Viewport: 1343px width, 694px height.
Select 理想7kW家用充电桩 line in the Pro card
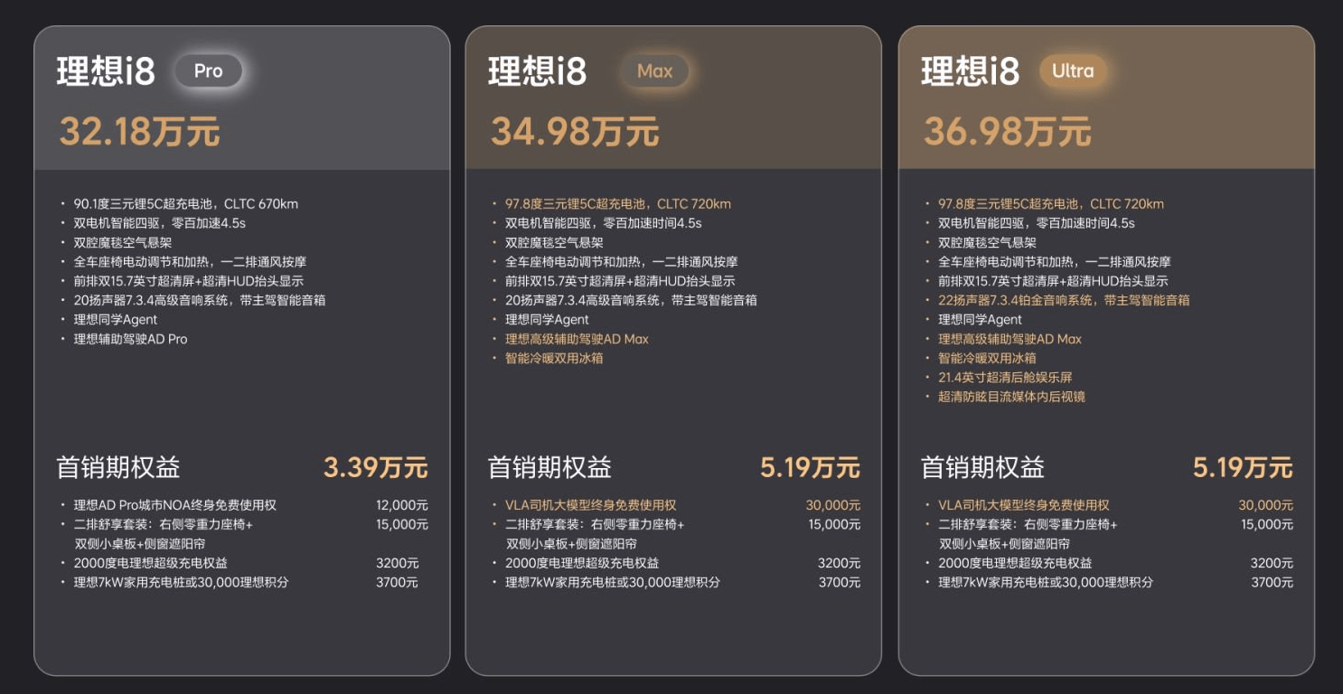click(181, 582)
